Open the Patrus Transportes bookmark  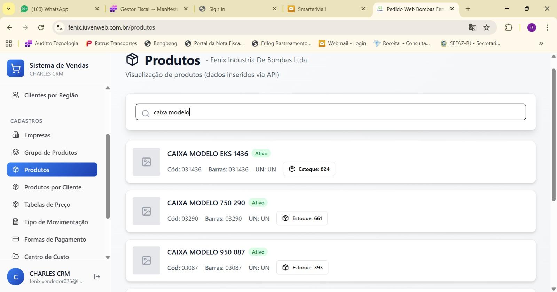(x=112, y=43)
